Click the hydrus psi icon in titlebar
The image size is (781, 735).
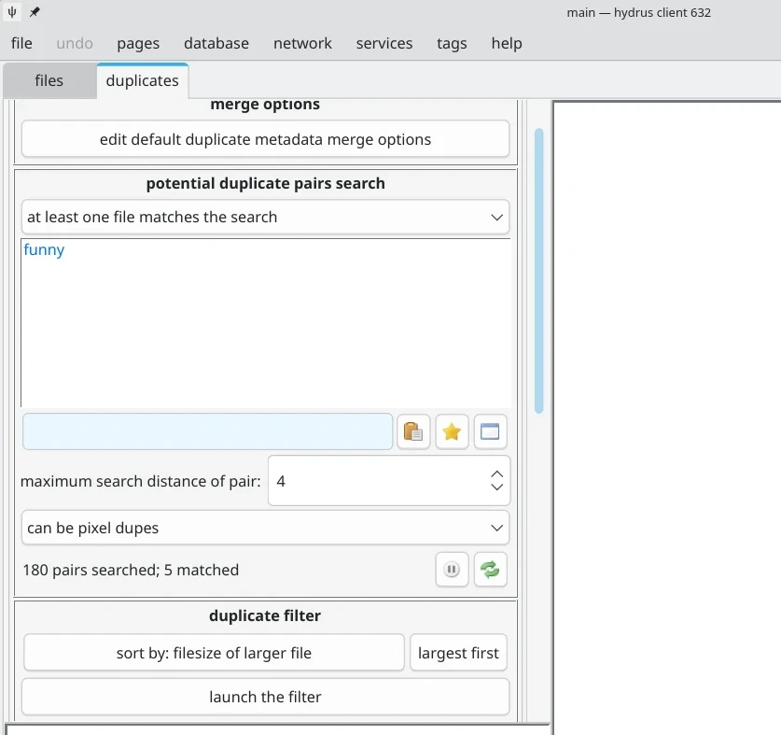(11, 12)
